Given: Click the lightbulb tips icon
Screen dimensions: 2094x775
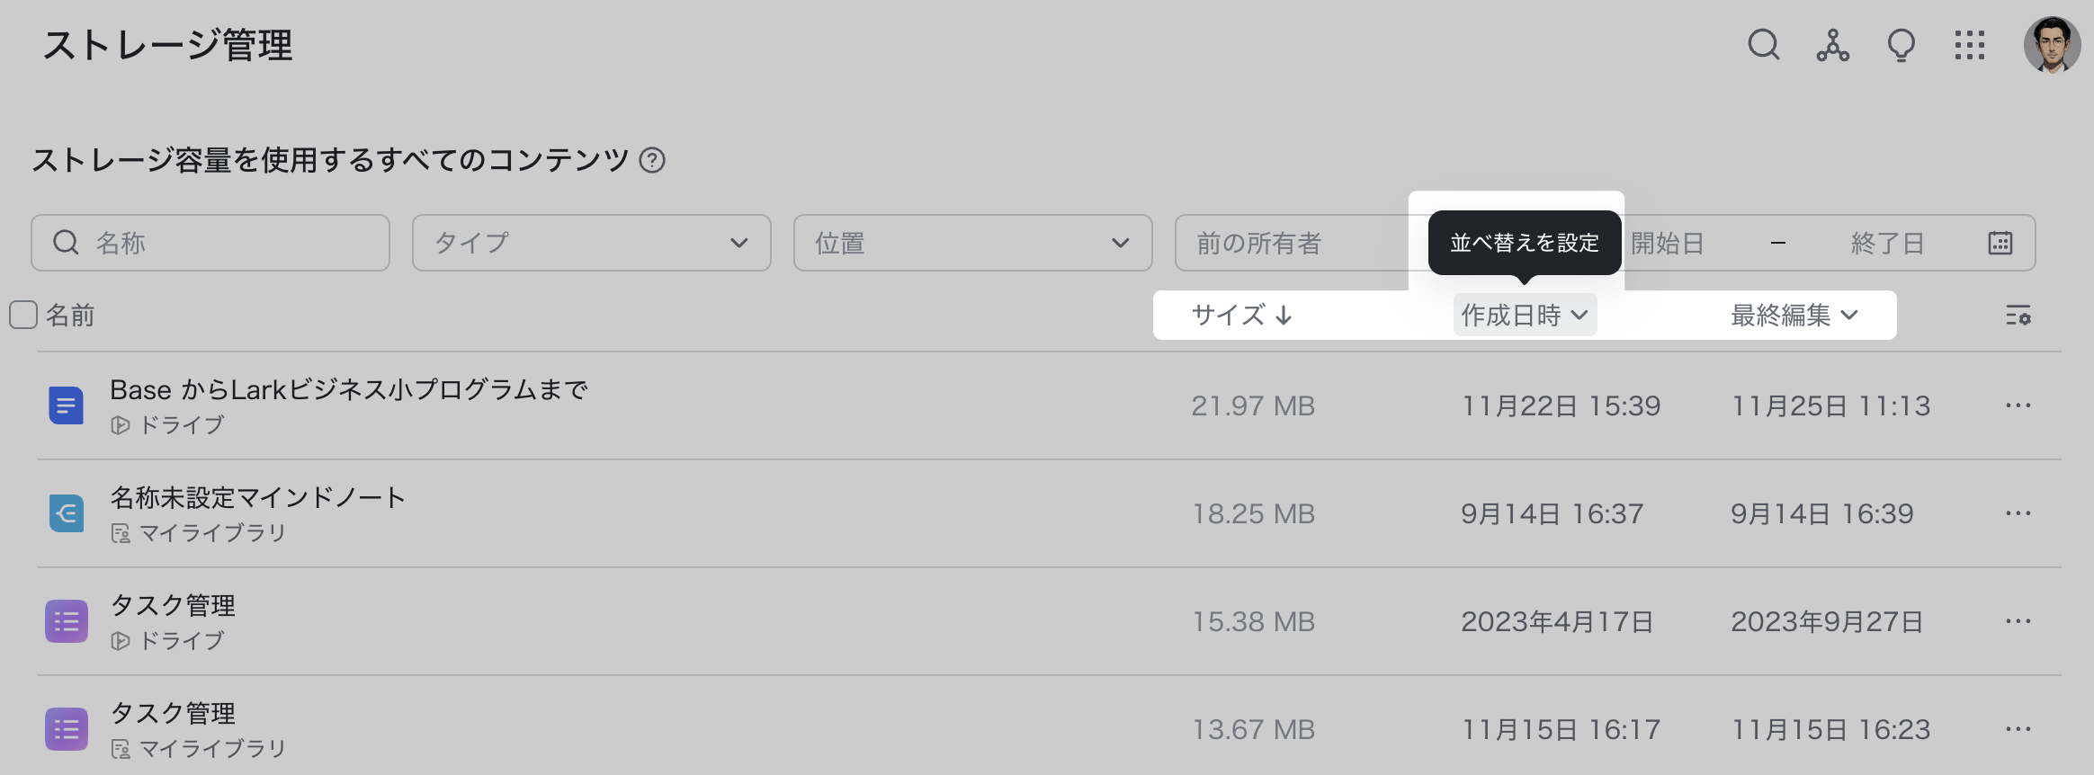Looking at the screenshot, I should (1901, 45).
